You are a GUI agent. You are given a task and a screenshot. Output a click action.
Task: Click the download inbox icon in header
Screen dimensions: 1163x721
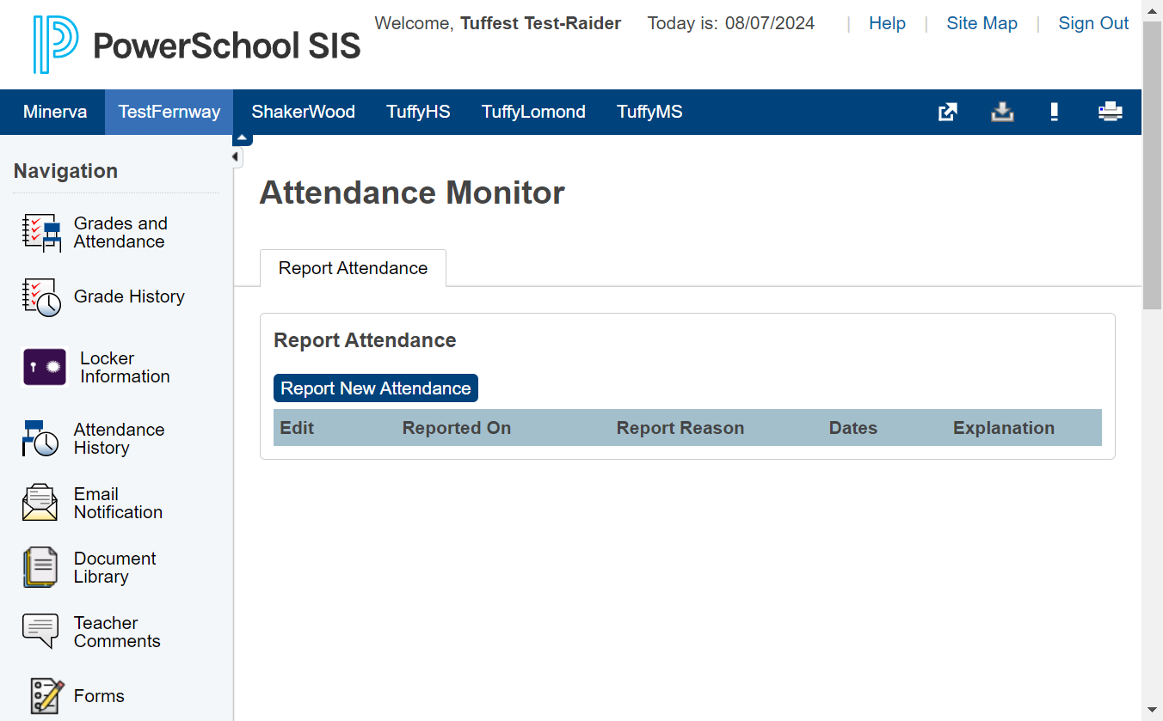pos(1002,112)
